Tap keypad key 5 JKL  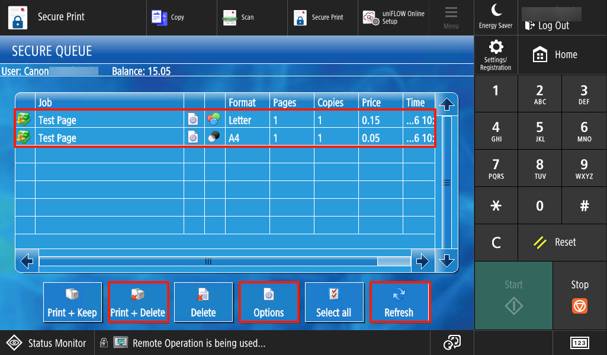(539, 131)
